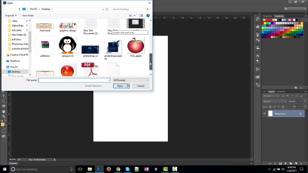
Task: Open Chrome from the taskbar
Action: point(118,169)
